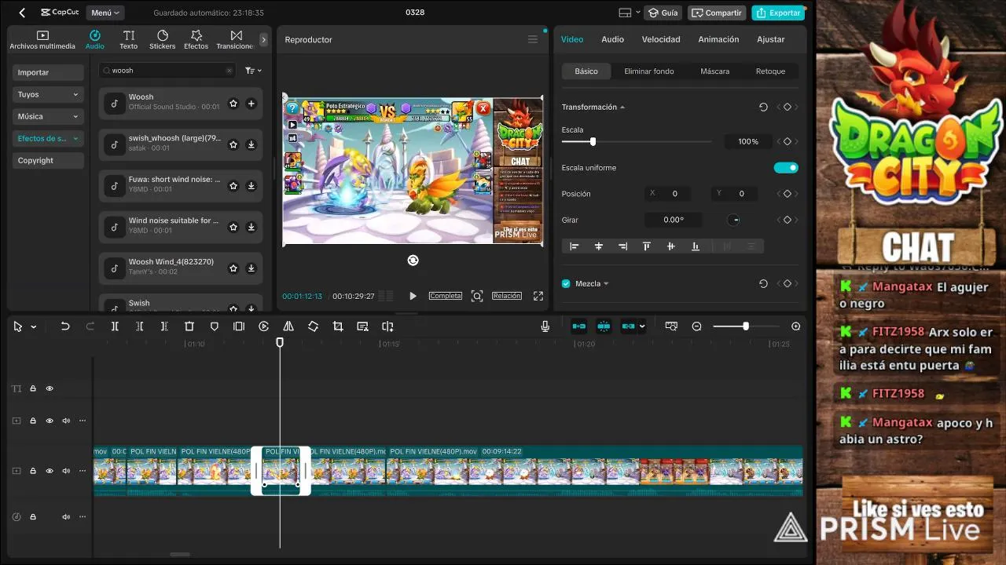The height and width of the screenshot is (565, 1006).
Task: Add the Woosh sound to the timeline
Action: coord(251,104)
